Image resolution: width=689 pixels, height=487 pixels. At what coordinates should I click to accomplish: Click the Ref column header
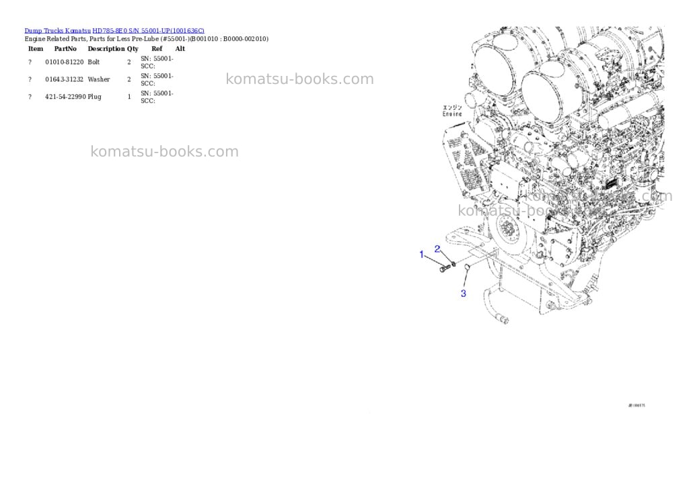click(157, 48)
